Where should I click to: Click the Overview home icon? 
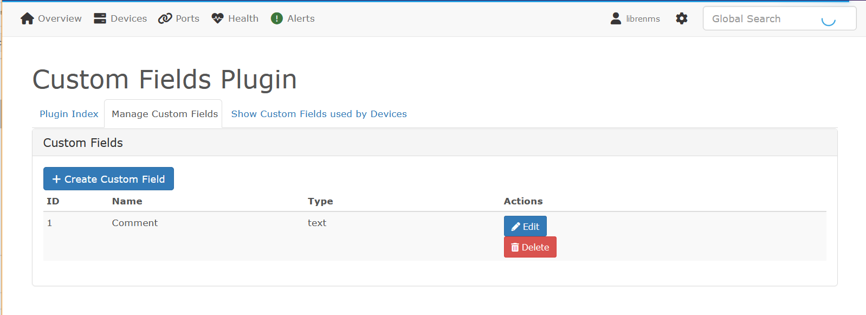tap(27, 19)
